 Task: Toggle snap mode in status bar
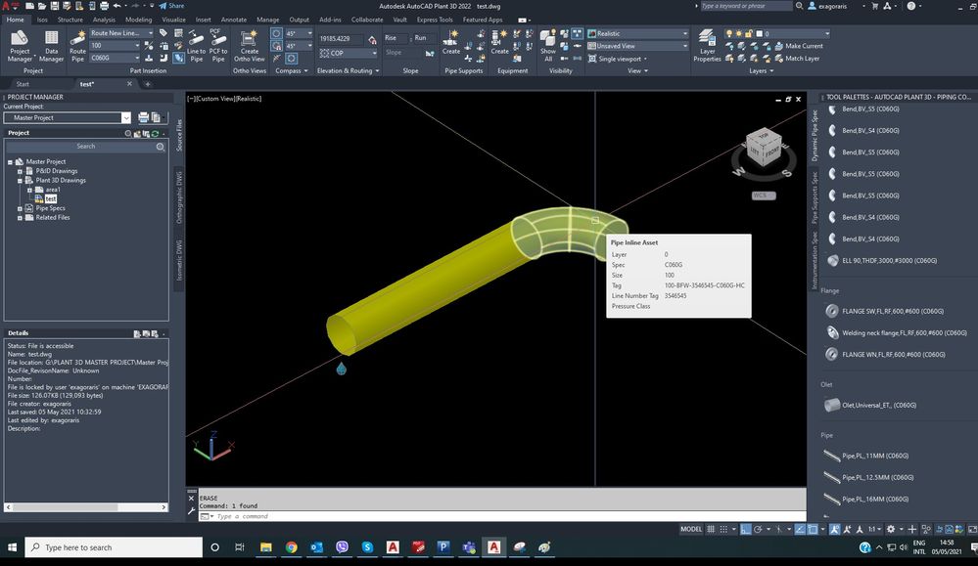[723, 529]
